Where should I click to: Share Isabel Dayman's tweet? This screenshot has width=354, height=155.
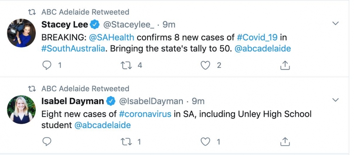[x=285, y=142]
